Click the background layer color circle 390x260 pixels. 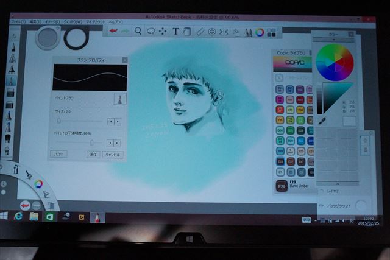361,205
